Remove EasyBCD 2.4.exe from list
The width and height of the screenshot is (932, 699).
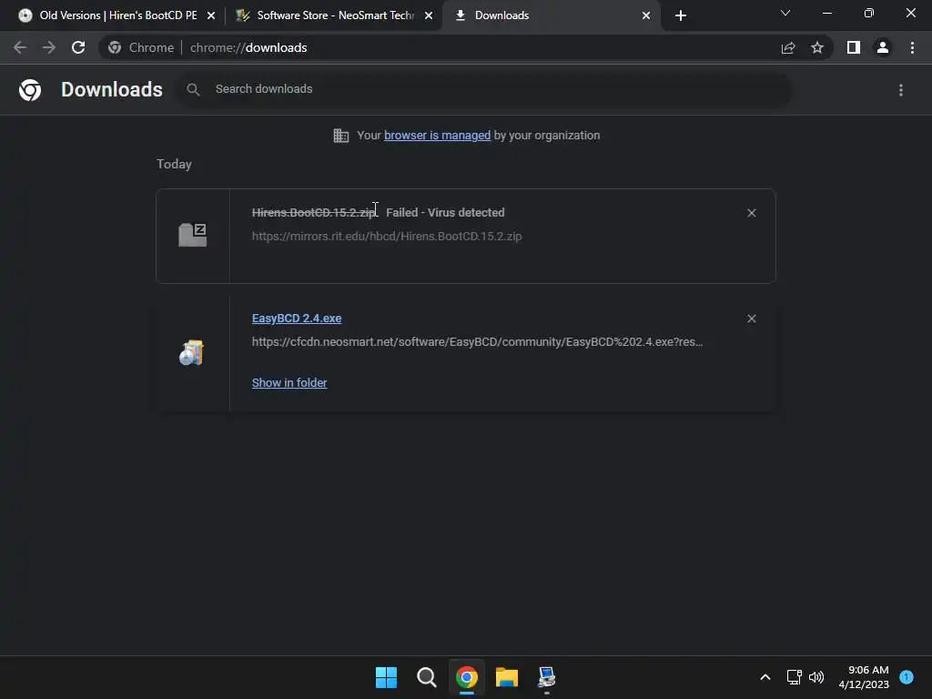click(x=751, y=319)
